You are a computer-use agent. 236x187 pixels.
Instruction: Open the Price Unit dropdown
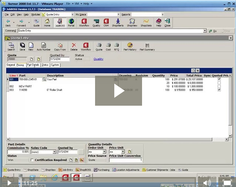click(123, 152)
